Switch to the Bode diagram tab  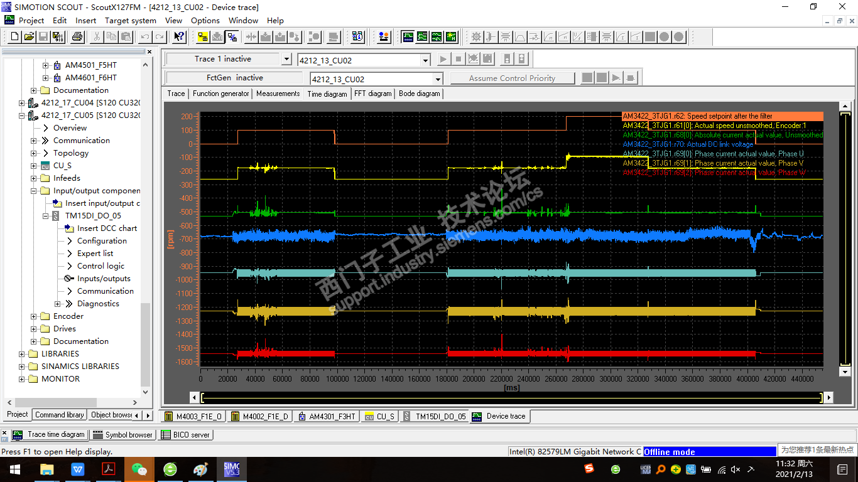click(x=420, y=94)
